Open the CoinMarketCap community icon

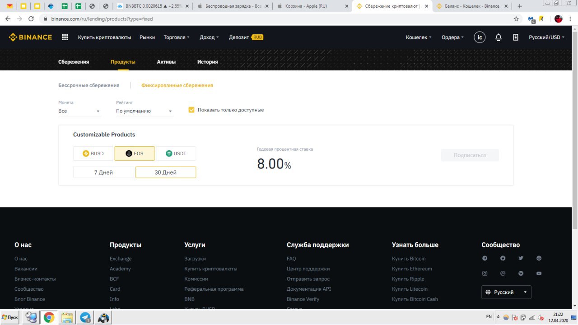coord(503,274)
